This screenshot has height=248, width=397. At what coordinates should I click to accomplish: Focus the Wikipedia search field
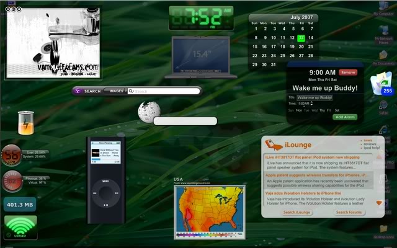point(185,121)
